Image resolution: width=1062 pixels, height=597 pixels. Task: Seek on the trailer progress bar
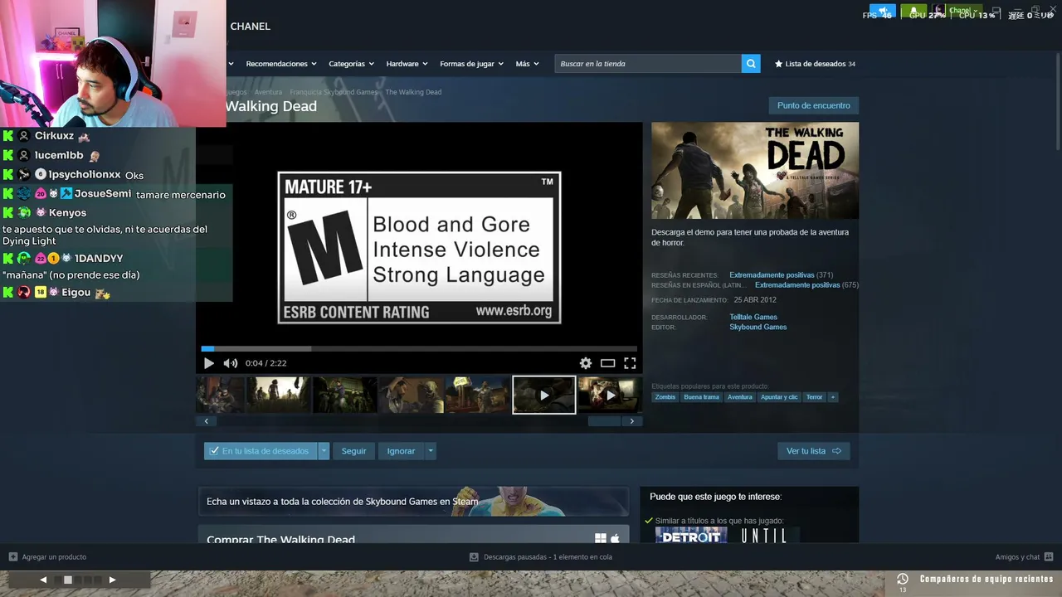point(419,349)
